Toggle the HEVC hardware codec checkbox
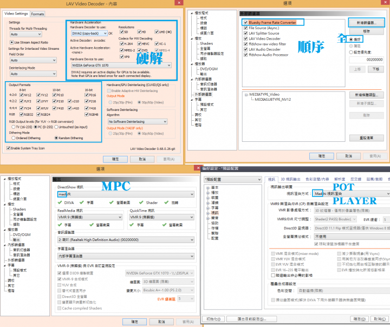Screen dimensions: 390x327 click(x=139, y=43)
